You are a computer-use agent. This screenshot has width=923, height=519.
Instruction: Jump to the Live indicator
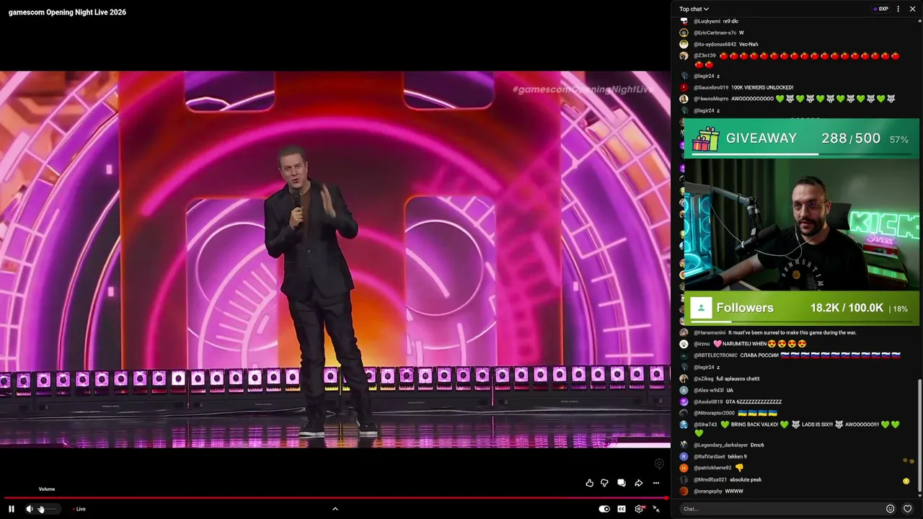click(79, 509)
